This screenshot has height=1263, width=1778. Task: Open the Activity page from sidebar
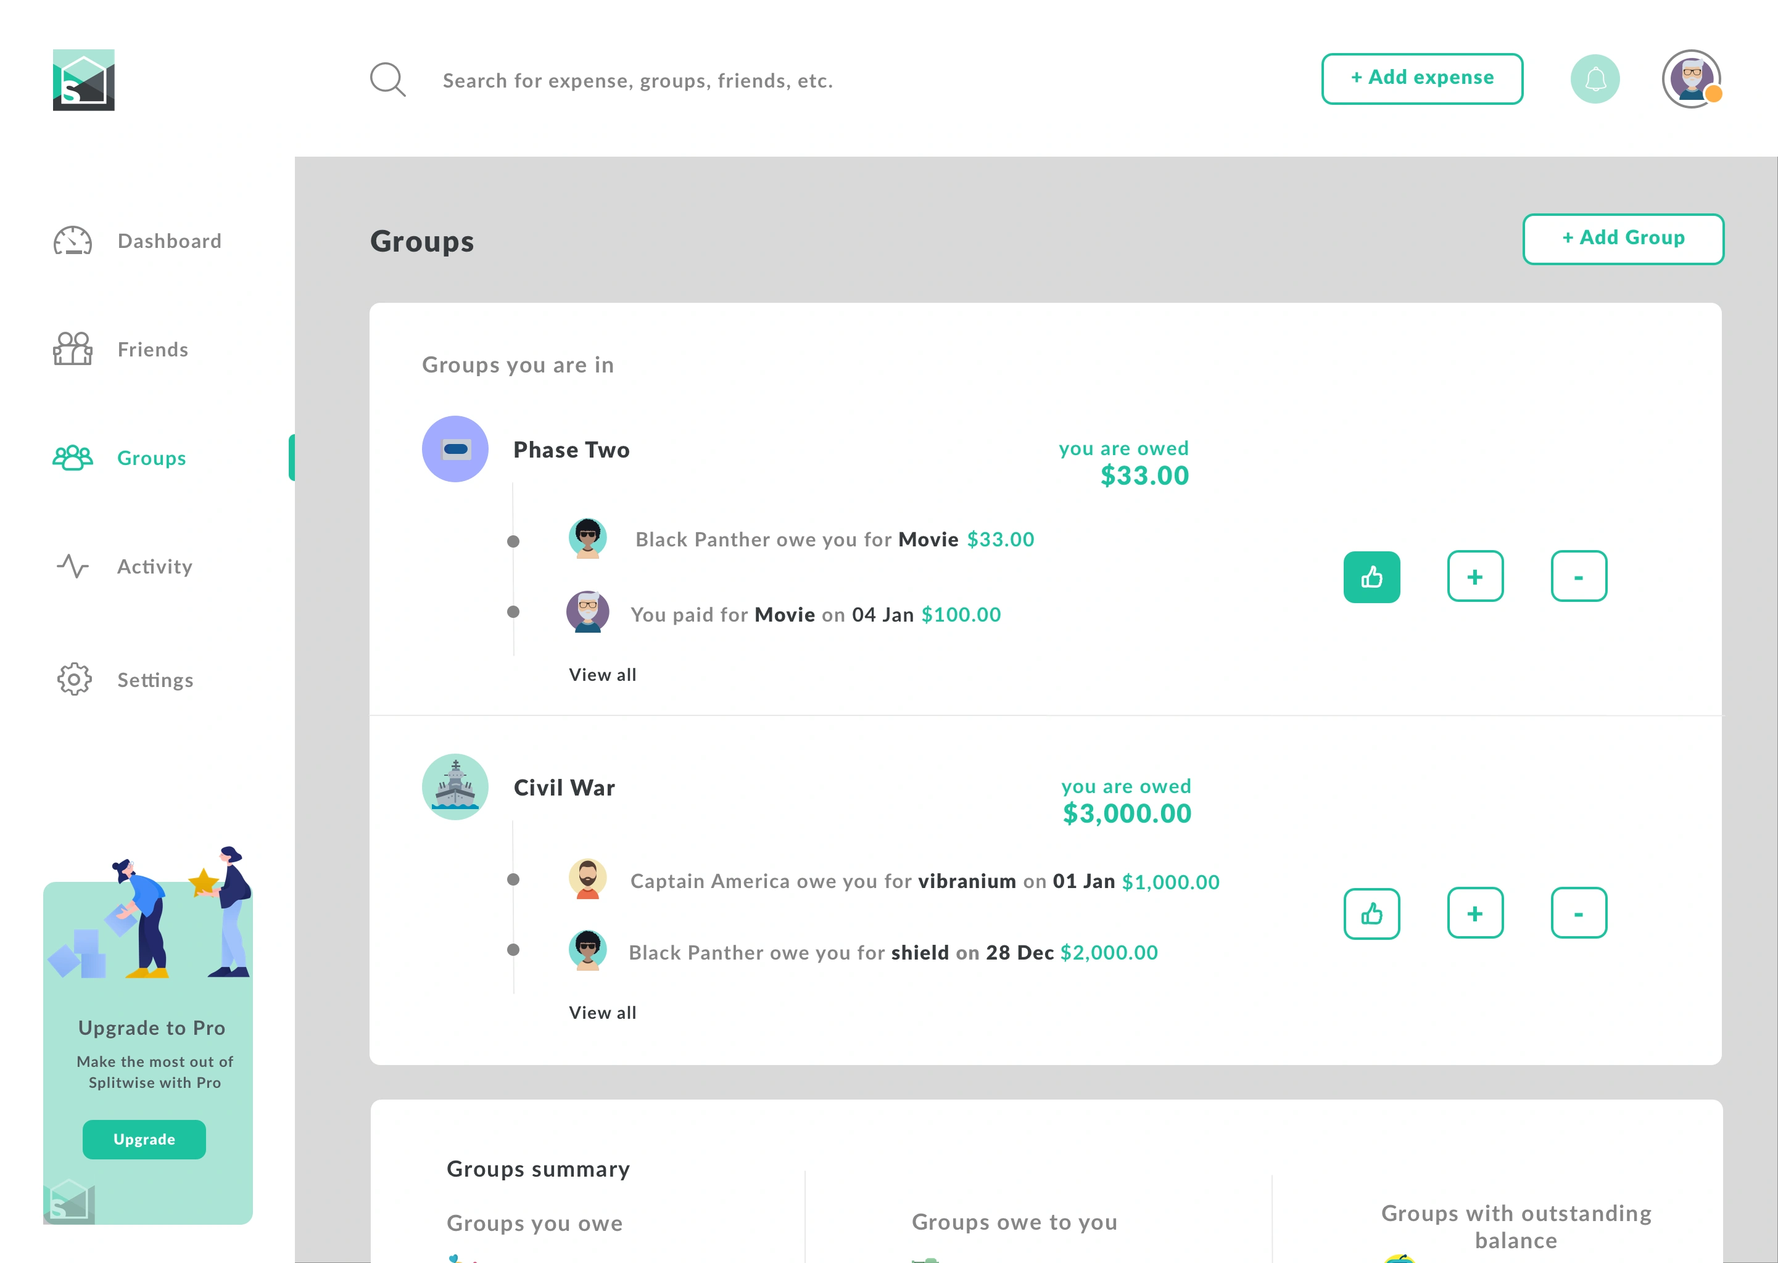[155, 567]
